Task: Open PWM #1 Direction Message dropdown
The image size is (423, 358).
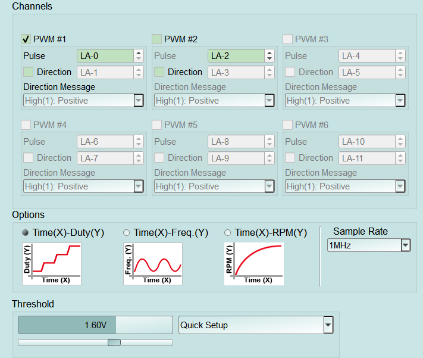Action: [83, 101]
